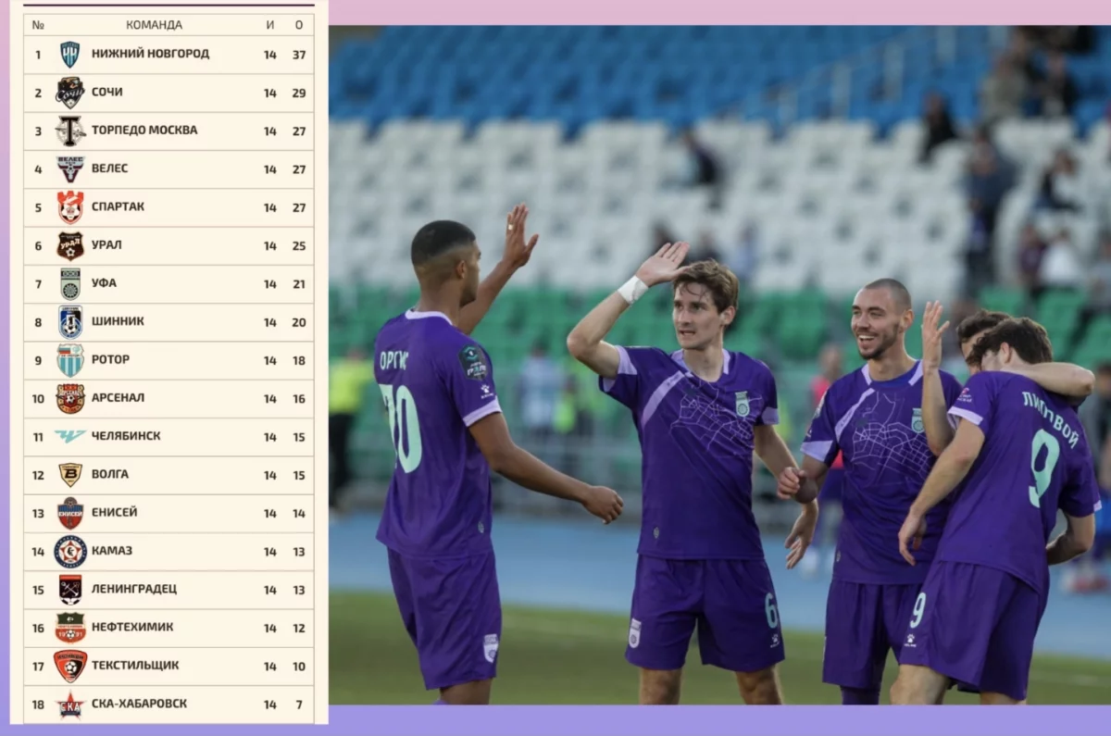Click Сочи's points value 29
Viewport: 1111px width, 736px height.
299,93
